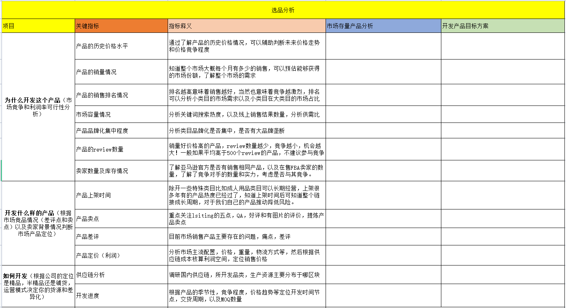Select the cell 产品定价（利润）
This screenshot has height=308, width=566.
[121, 255]
